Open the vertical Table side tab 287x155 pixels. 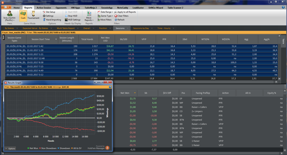click(283, 41)
